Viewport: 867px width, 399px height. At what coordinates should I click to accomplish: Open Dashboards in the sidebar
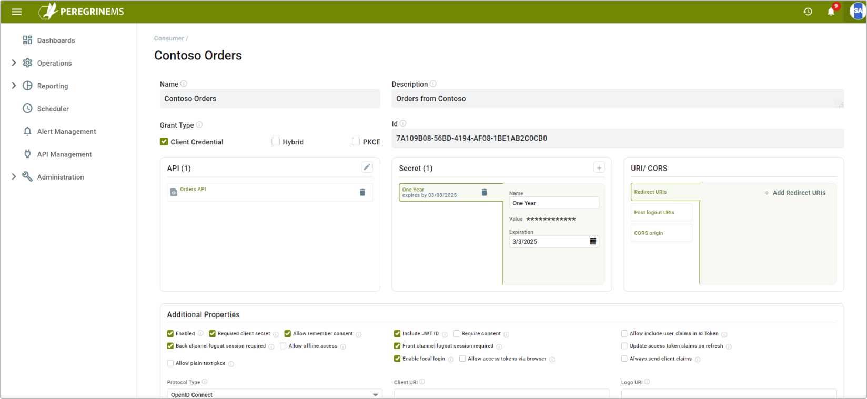click(x=56, y=40)
